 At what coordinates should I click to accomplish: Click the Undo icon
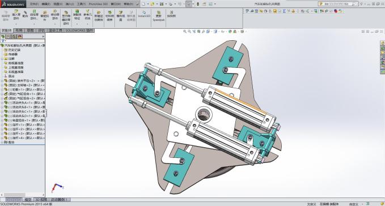(x=180, y=4)
